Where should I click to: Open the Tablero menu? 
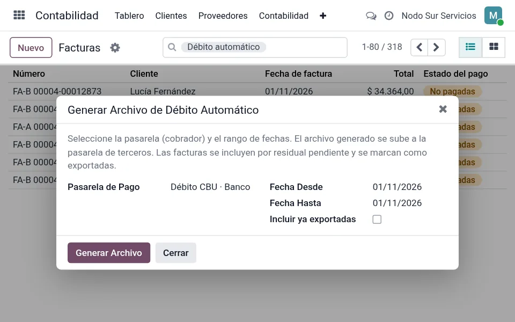click(129, 16)
